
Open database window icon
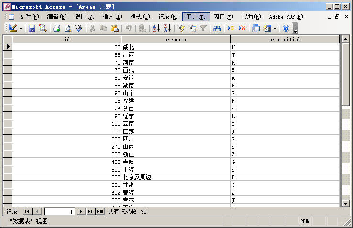(x=256, y=28)
